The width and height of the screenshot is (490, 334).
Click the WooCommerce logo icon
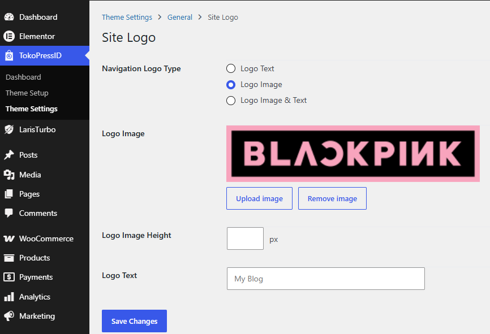9,239
